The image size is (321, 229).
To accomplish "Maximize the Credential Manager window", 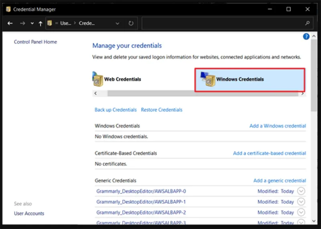I will coord(288,9).
